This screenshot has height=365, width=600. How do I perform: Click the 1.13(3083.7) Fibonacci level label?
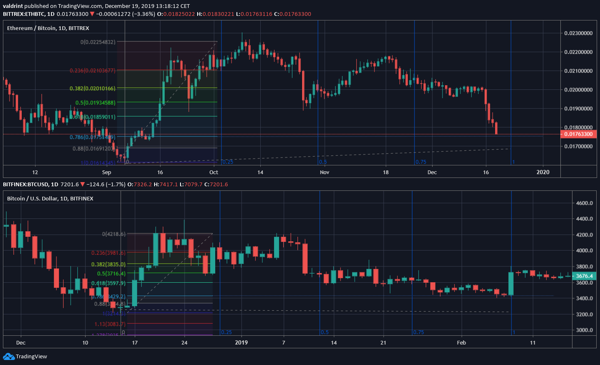[110, 324]
